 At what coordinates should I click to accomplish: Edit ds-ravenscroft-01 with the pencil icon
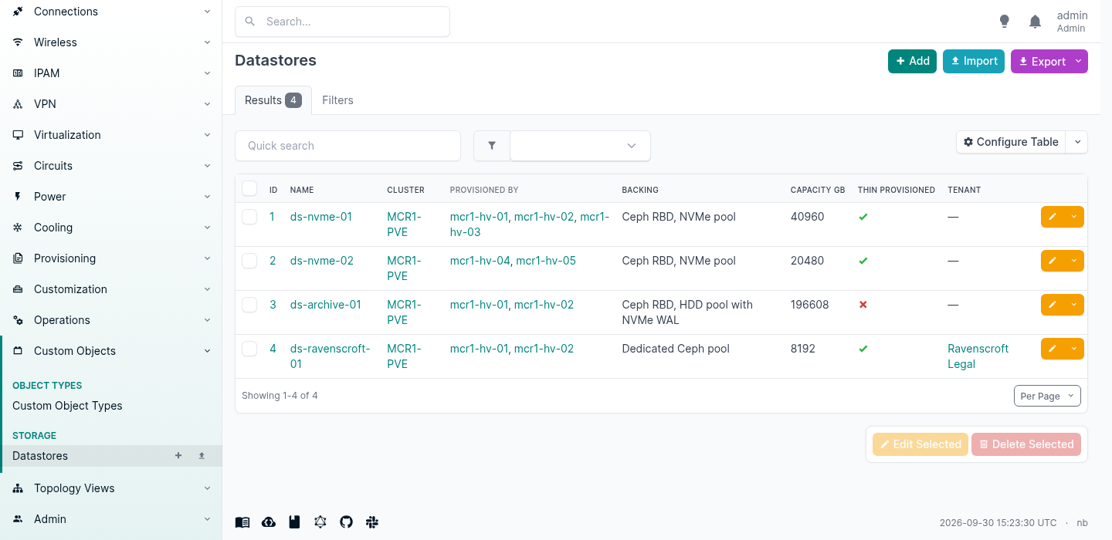click(1053, 349)
